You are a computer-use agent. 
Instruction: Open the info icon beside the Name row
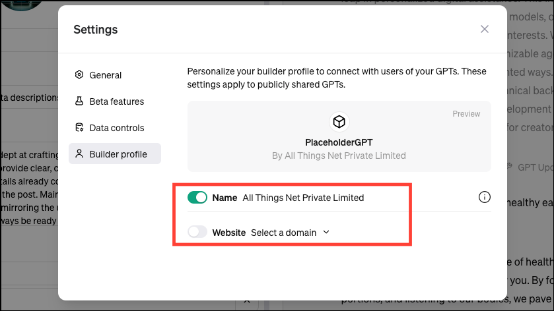click(485, 197)
